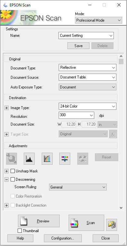
Task: Open the Mode dropdown
Action: tap(98, 20)
